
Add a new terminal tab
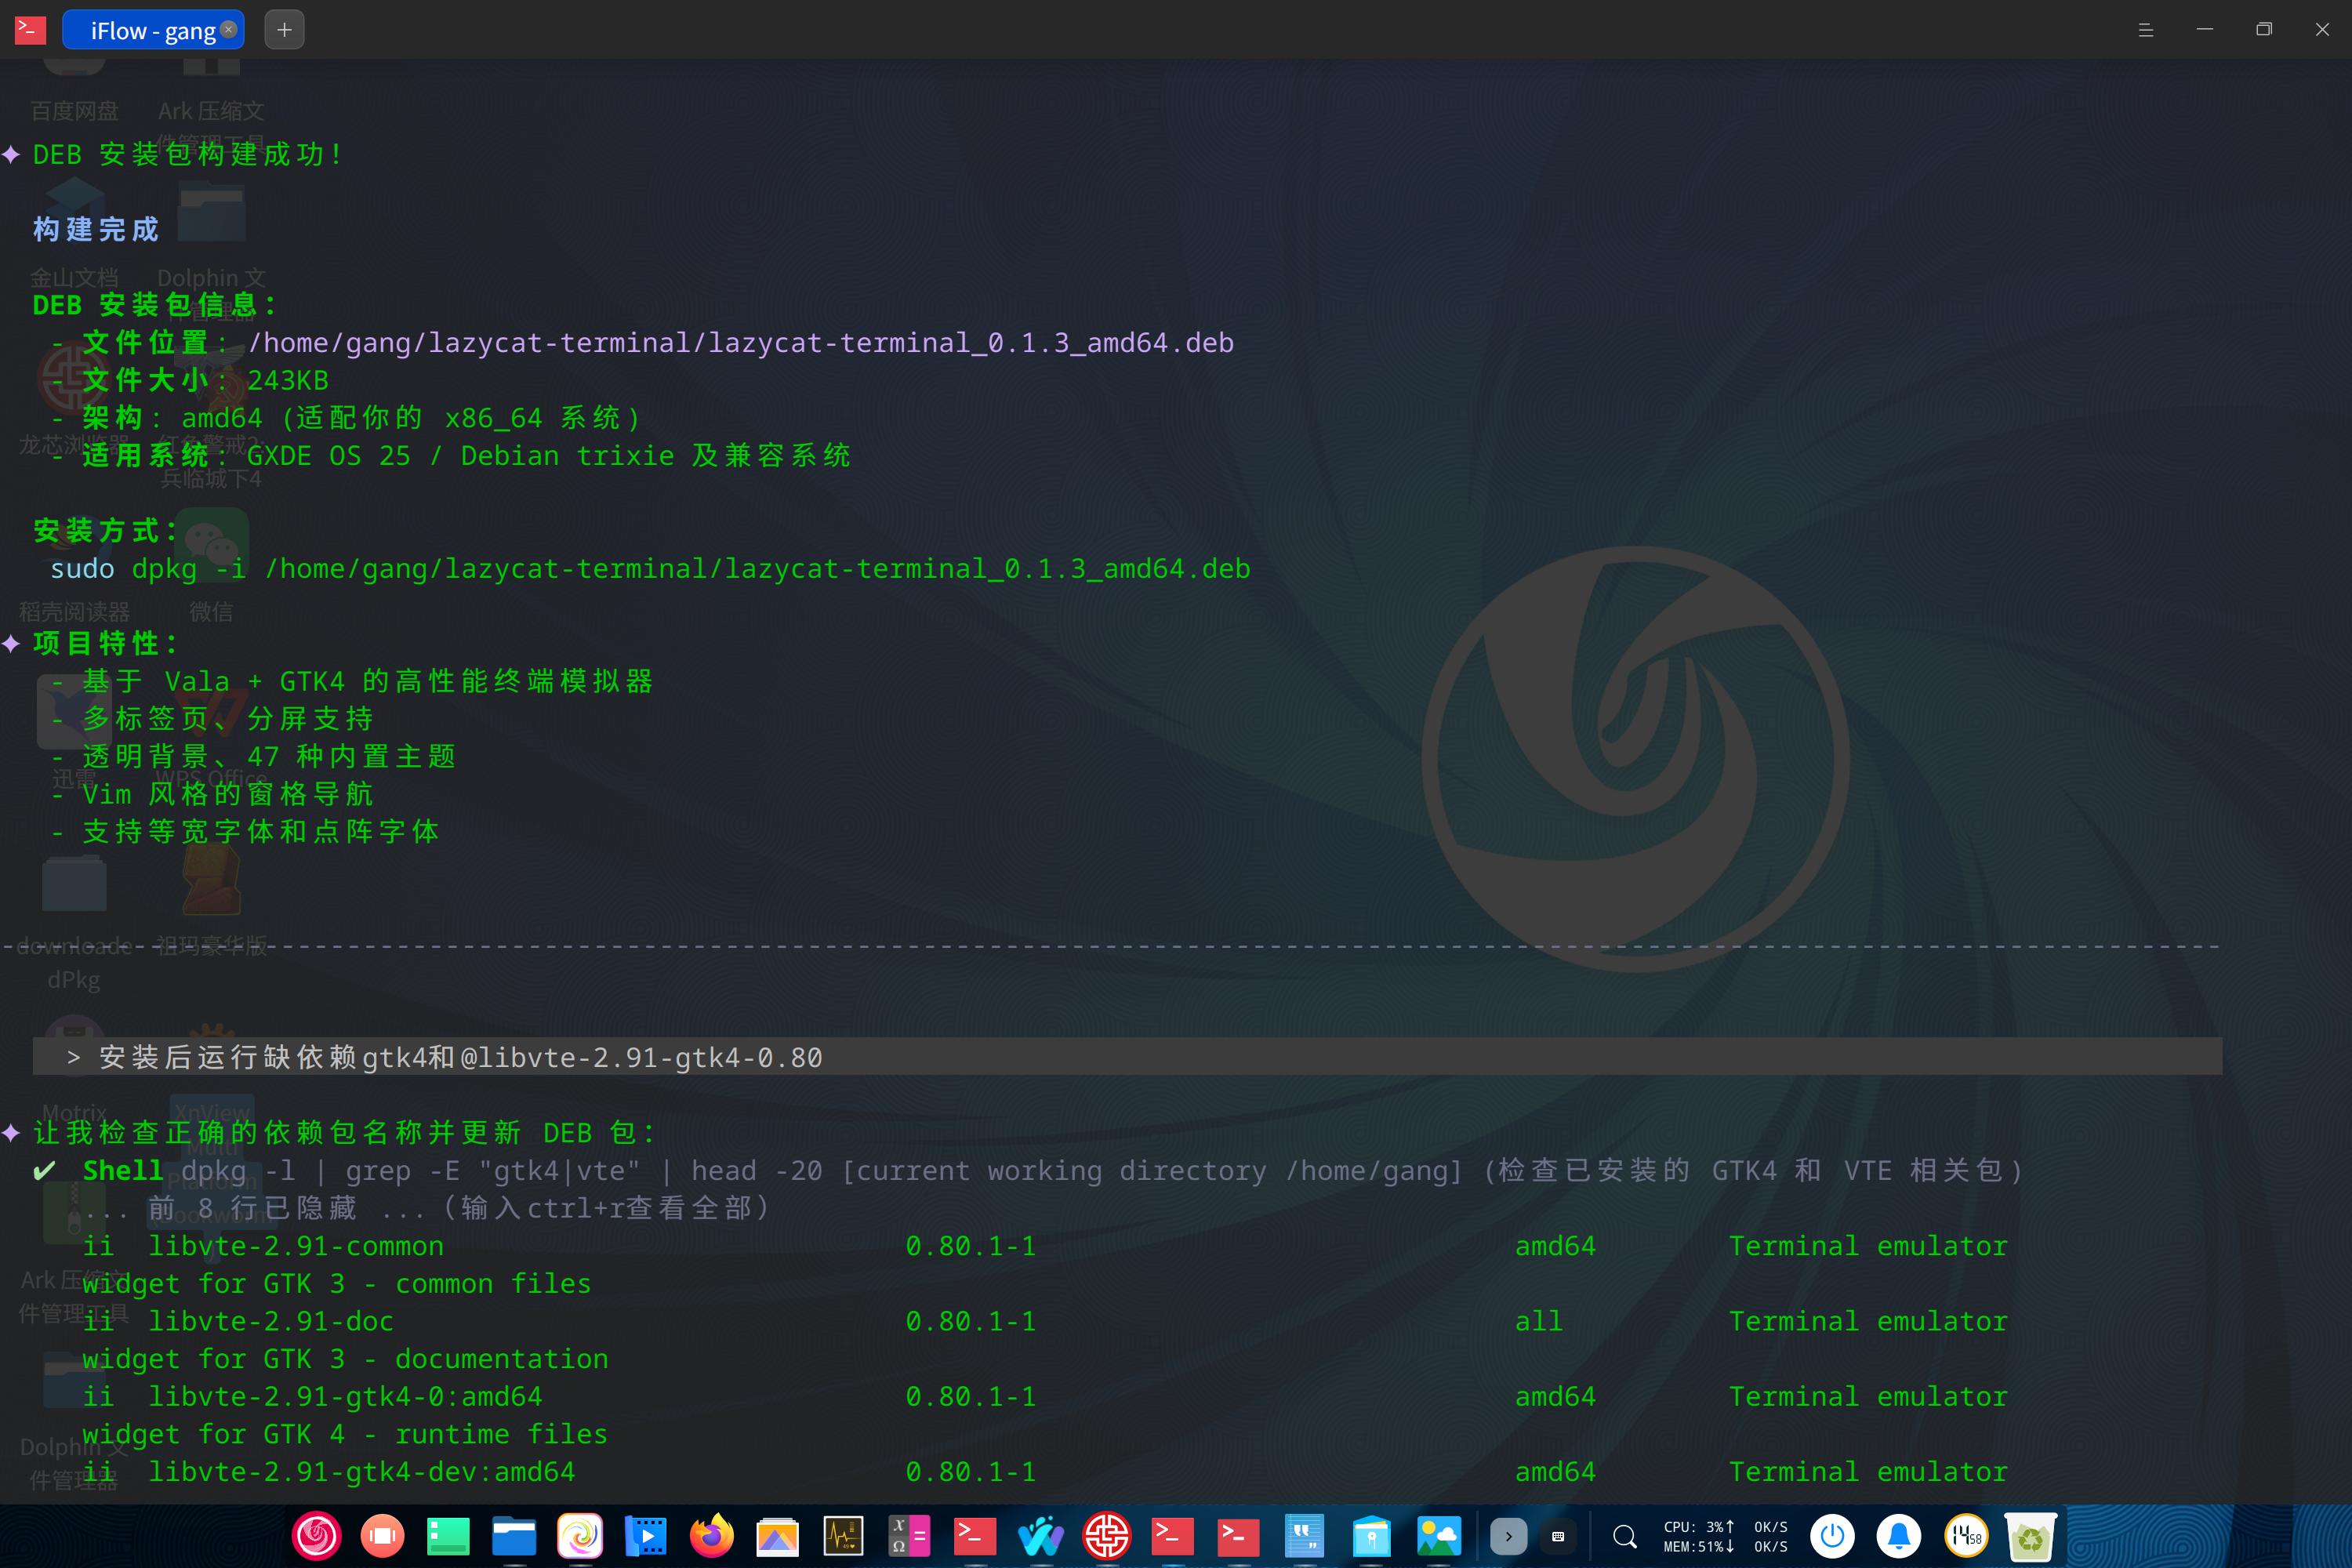click(x=284, y=30)
